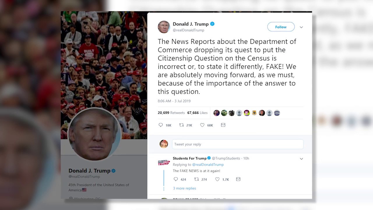Open the Students For Trump avatar
373x210 pixels.
(x=164, y=162)
